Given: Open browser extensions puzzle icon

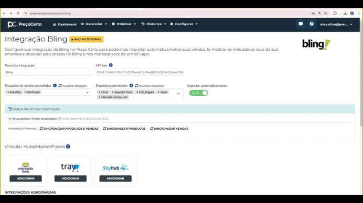Looking at the screenshot, I should tap(335, 14).
